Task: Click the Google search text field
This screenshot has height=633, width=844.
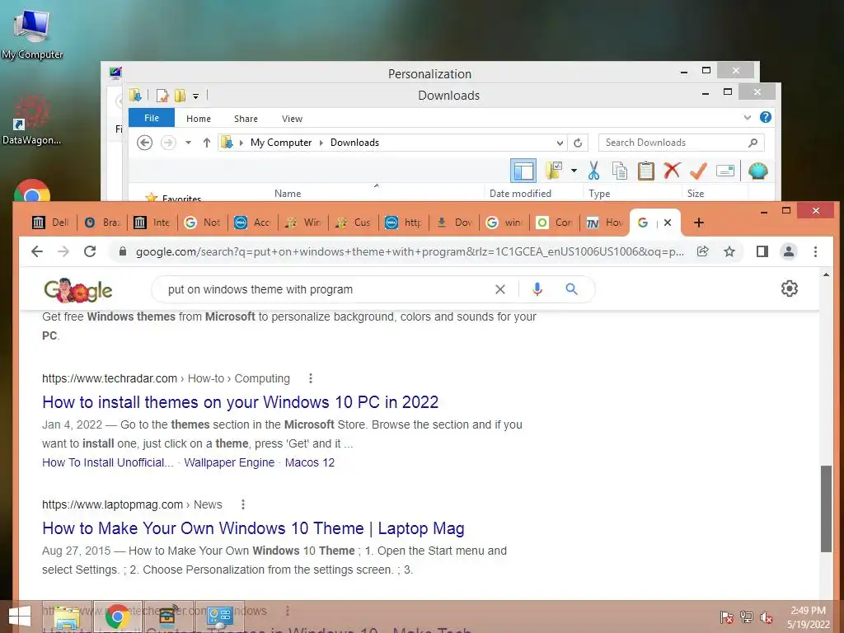Action: coord(328,289)
